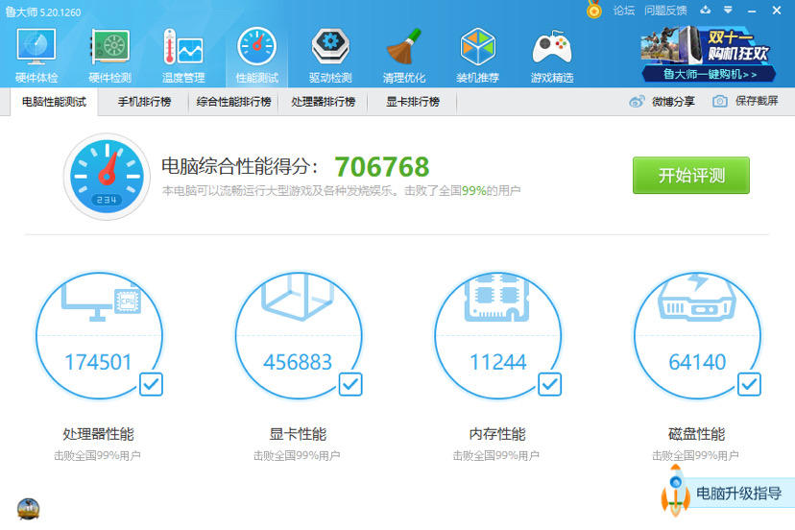Click the processor score 174501
This screenshot has width=795, height=530.
click(x=98, y=362)
